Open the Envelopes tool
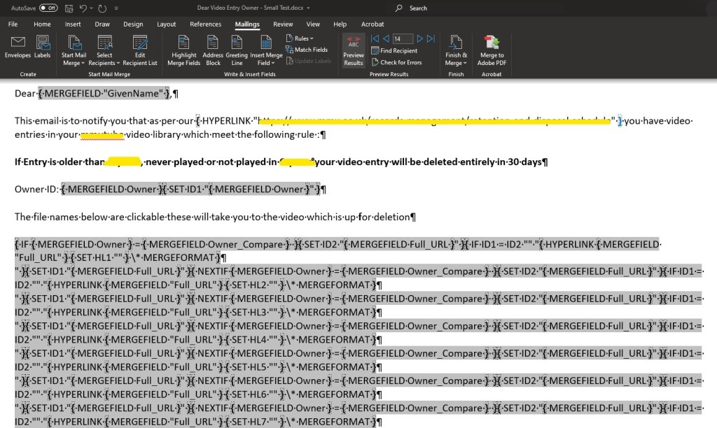Screen dimensions: 717x428 pyautogui.click(x=18, y=47)
